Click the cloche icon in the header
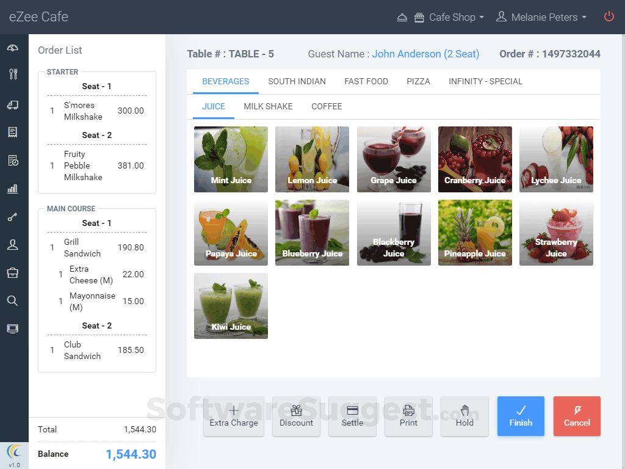 (x=402, y=17)
